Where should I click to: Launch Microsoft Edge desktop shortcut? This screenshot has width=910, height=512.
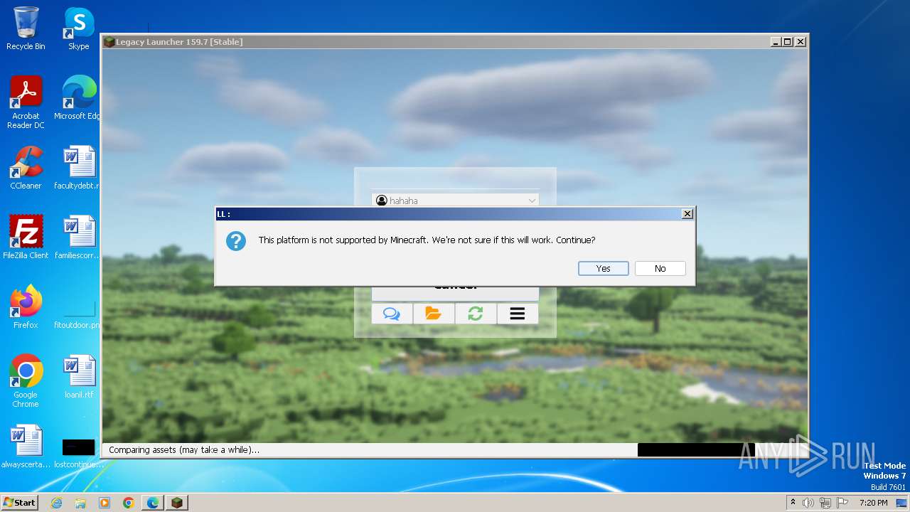[x=79, y=98]
